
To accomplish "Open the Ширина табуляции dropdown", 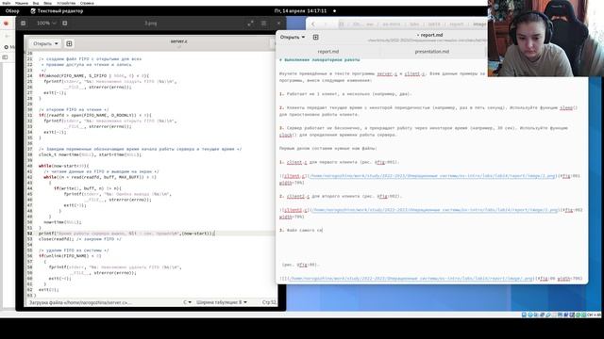I will click(222, 302).
